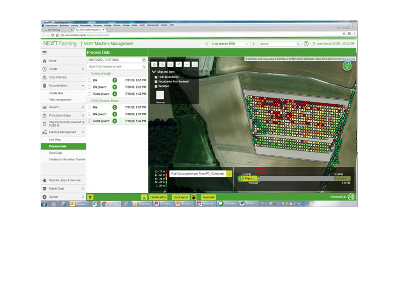Click the download icon in bottom bar
The width and height of the screenshot is (397, 298).
pos(144,197)
